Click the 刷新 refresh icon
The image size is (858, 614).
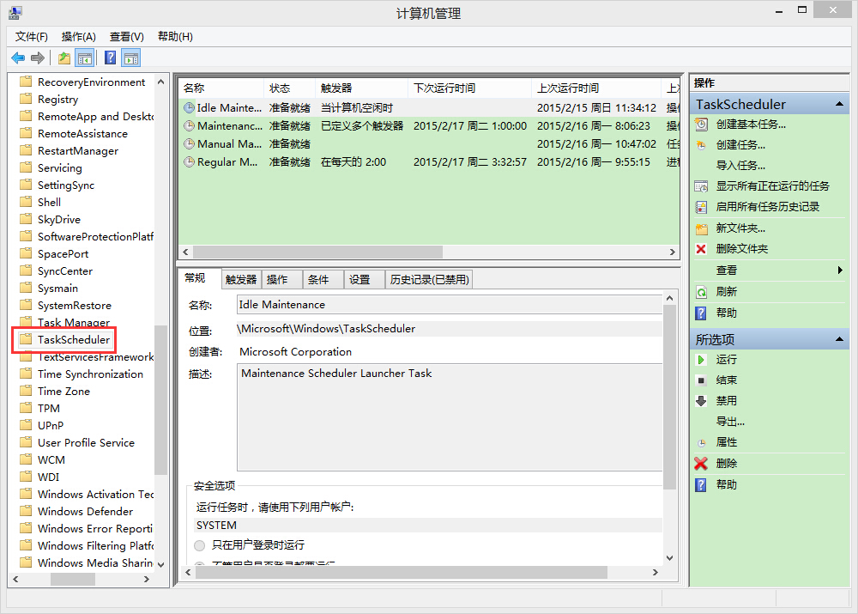[701, 292]
